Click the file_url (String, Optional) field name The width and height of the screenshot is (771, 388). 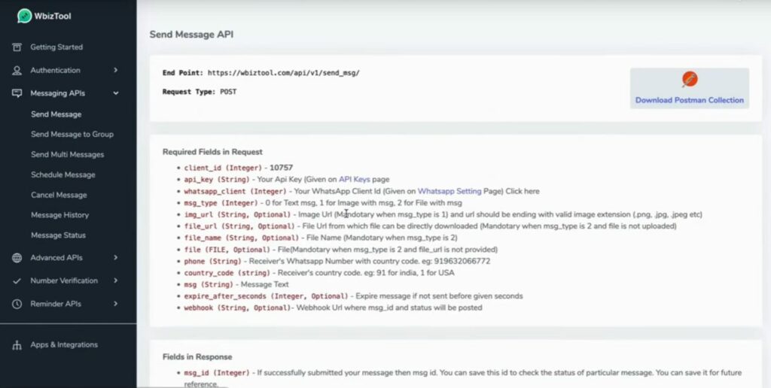coord(239,226)
